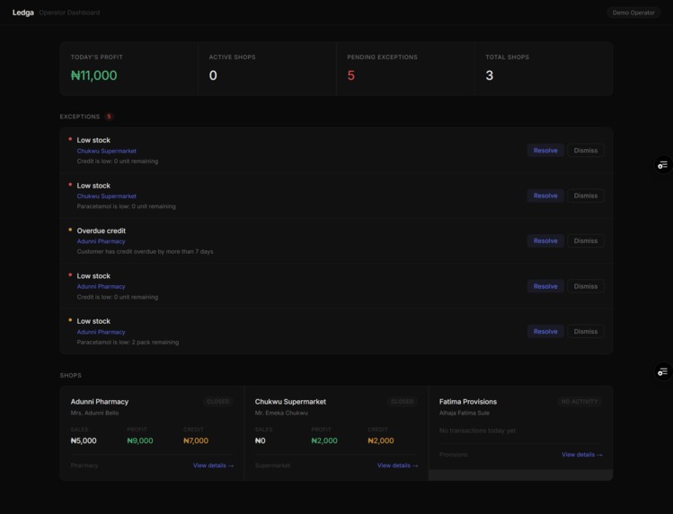Click 'Customer has credit overdue by more than 7 days'
This screenshot has height=514, width=673.
pos(145,252)
